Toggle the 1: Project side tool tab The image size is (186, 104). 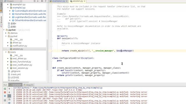[1, 6]
